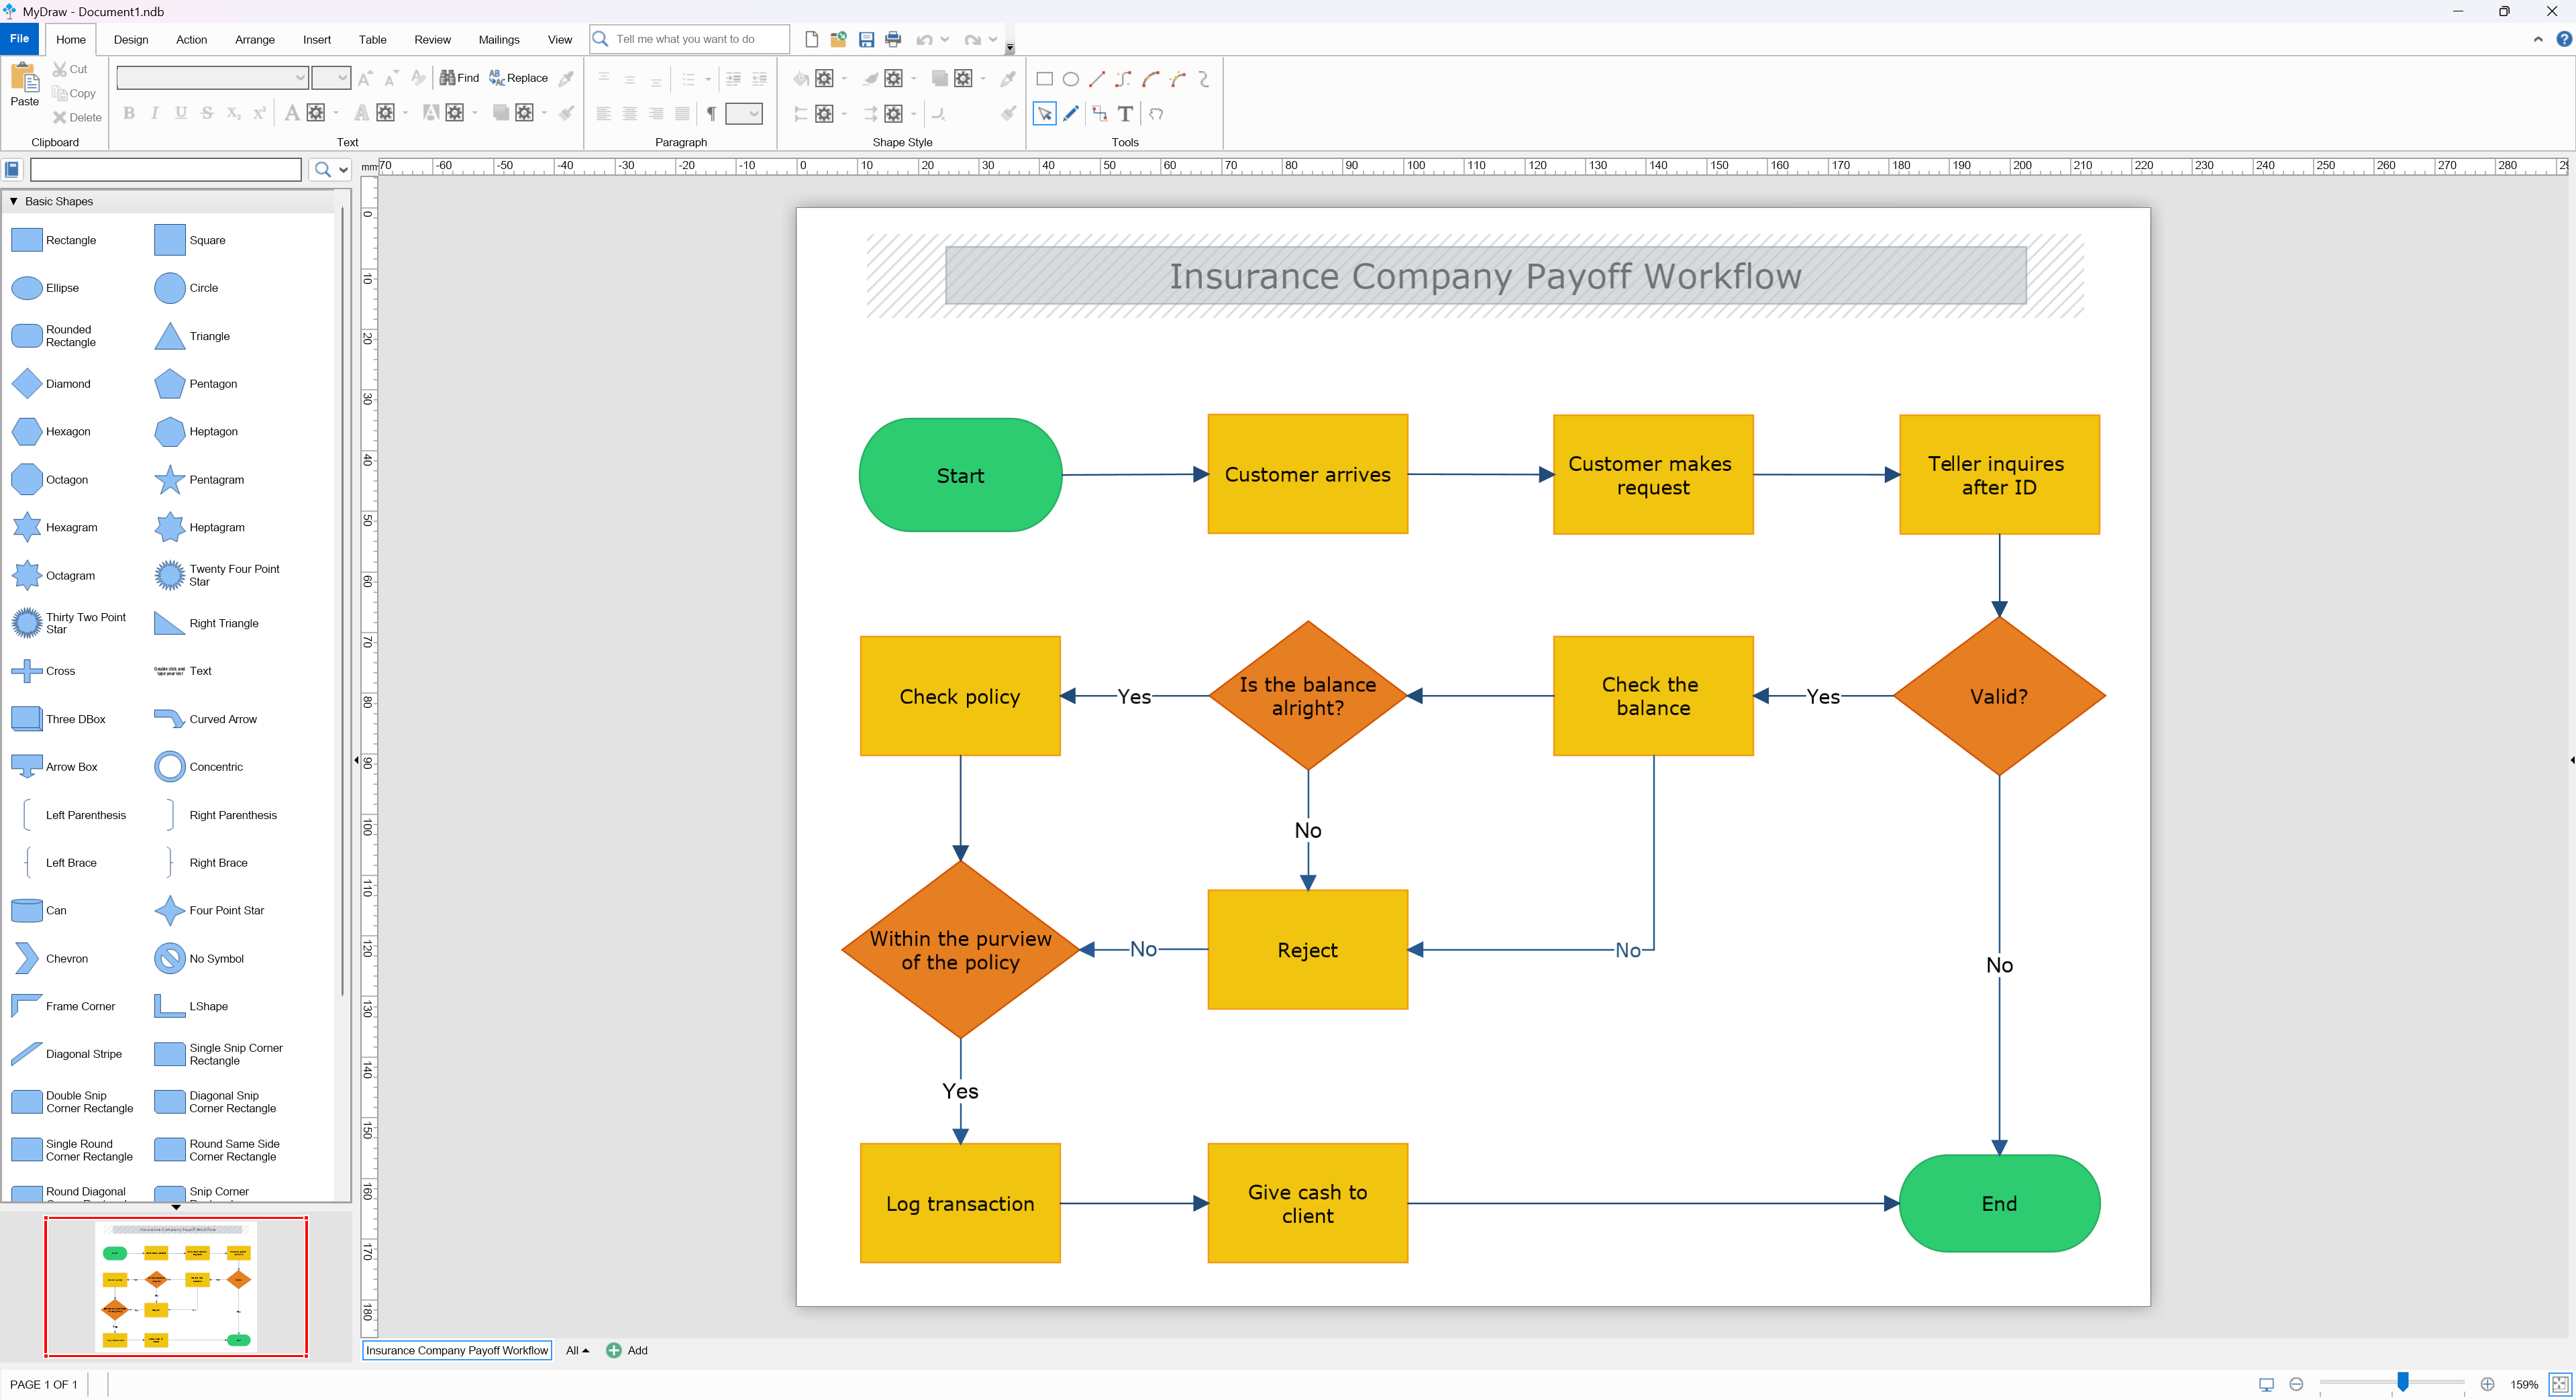Activate the Pan hand tool
The image size is (2576, 1400).
coord(1156,114)
